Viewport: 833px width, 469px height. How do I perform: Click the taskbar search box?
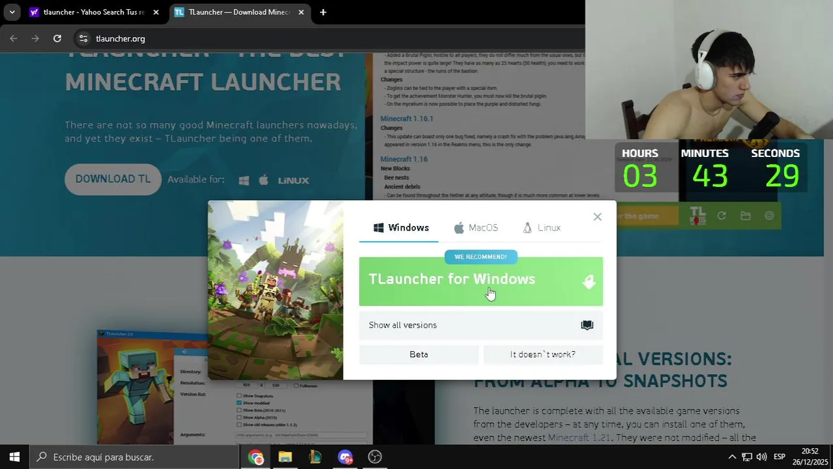coord(134,457)
